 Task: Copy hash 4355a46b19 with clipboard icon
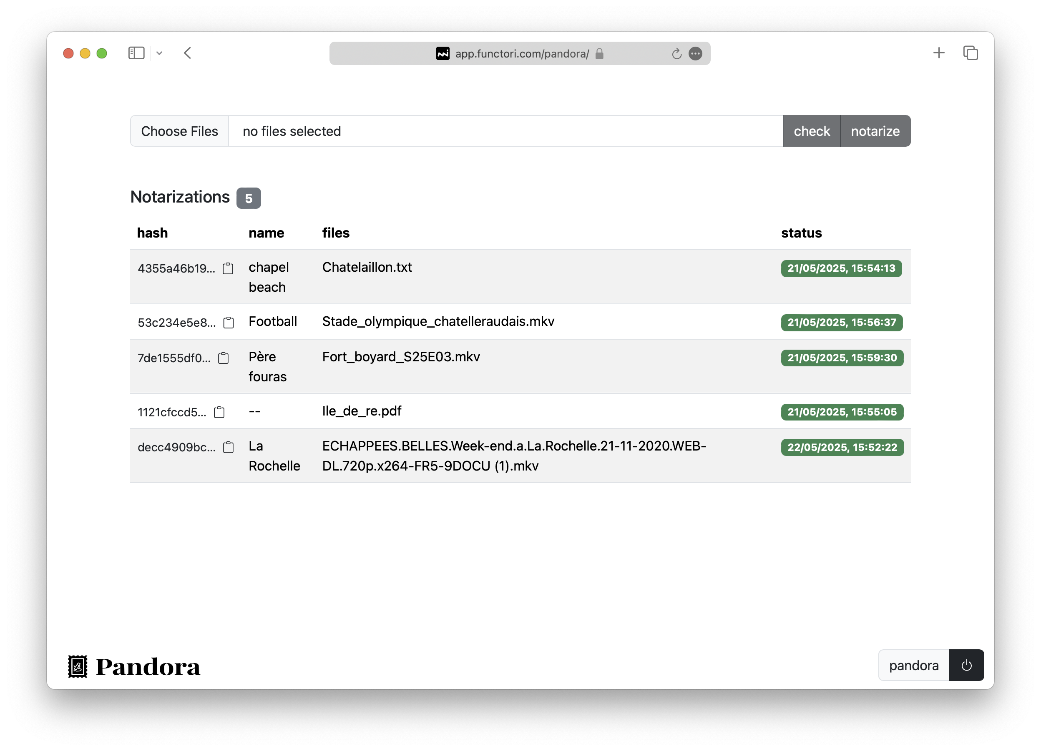tap(228, 268)
